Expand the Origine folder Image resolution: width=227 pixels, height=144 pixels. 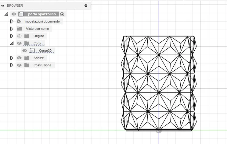(x=12, y=36)
